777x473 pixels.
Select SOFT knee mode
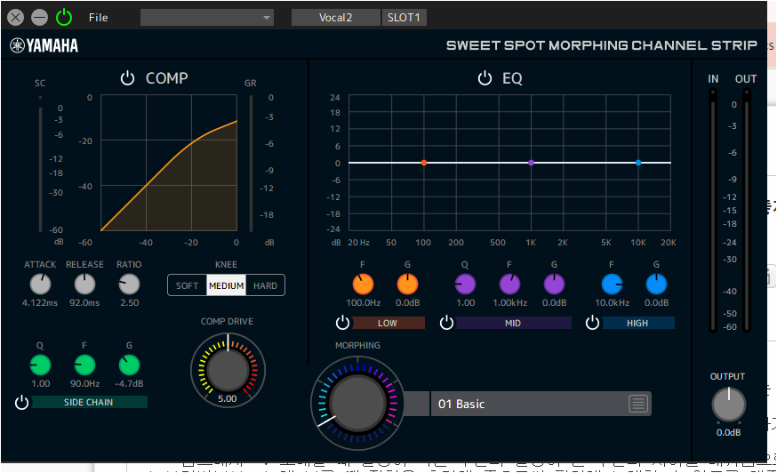pos(187,285)
